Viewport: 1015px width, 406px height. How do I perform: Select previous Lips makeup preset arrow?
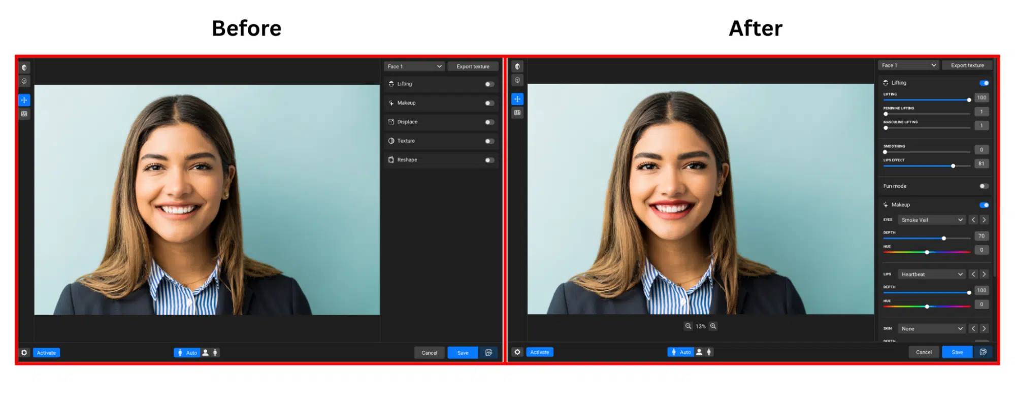(x=973, y=274)
